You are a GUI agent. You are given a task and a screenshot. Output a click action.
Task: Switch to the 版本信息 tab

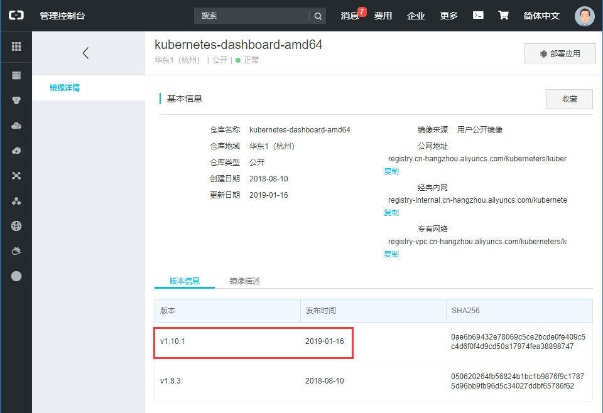(x=185, y=281)
